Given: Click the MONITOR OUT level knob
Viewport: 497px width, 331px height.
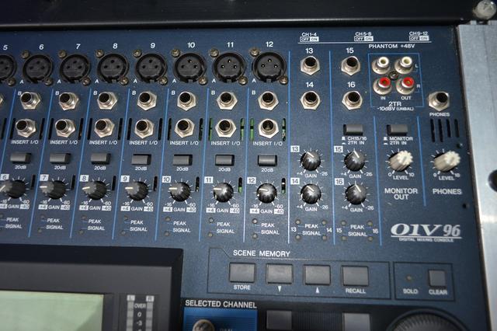Looking at the screenshot, I should point(401,159).
